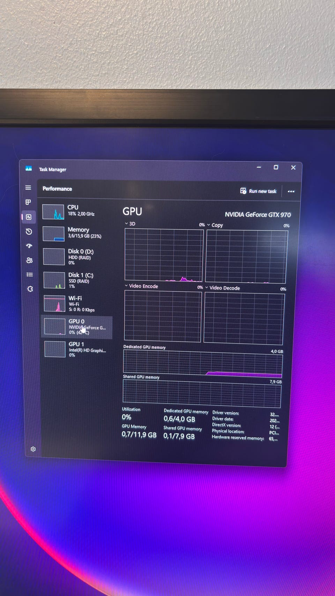Click the Performance page heading
Screen dimensions: 335x596
57,189
